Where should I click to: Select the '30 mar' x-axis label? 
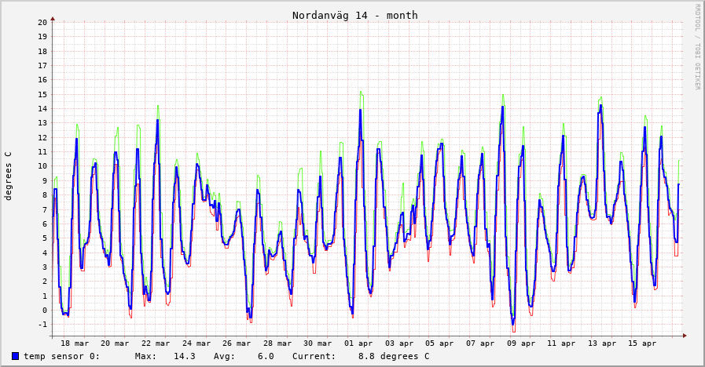318,343
